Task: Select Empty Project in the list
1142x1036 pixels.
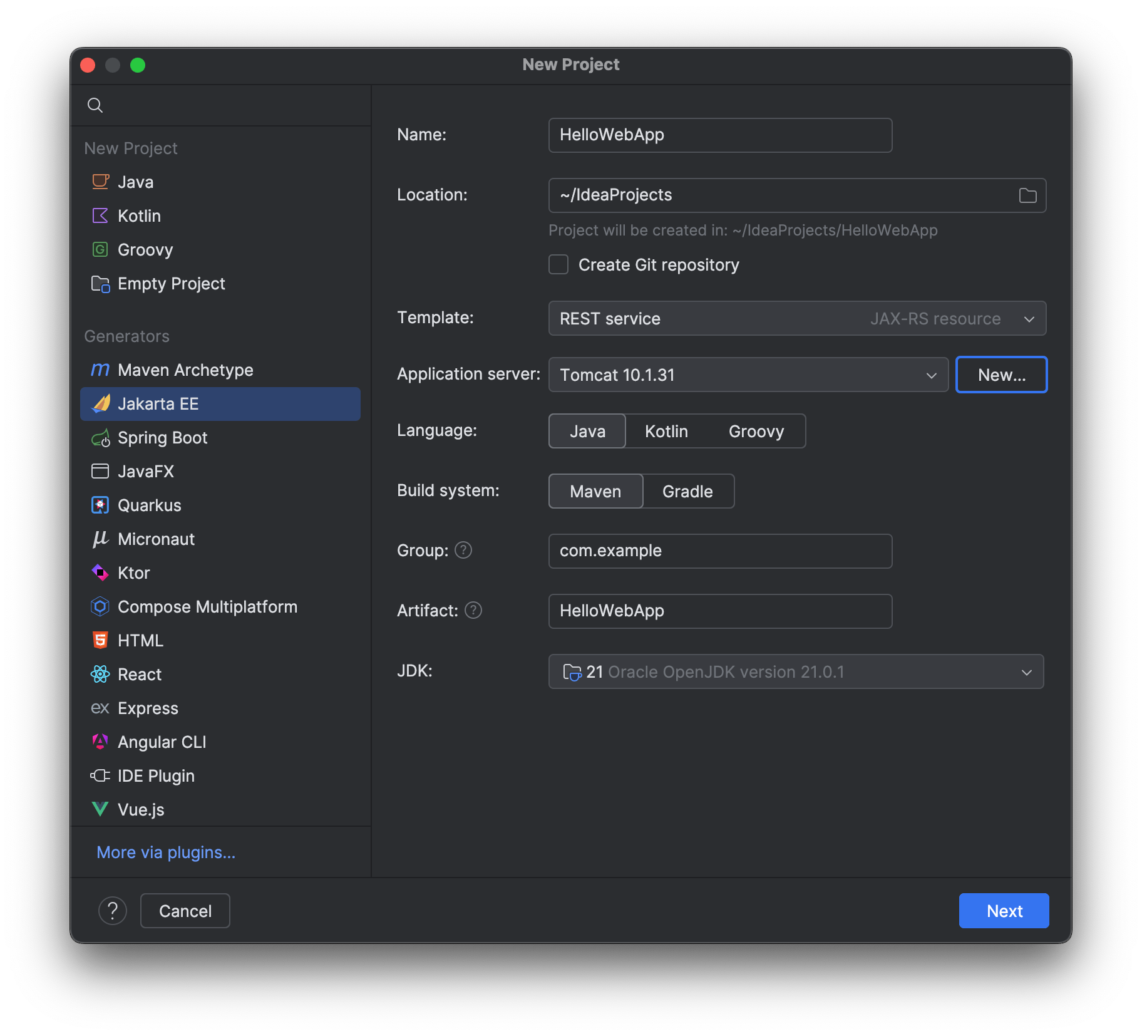Action: (171, 284)
